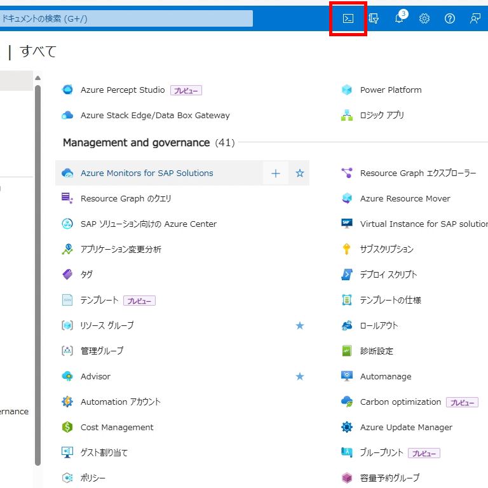Click the サブスクリプション key icon
The width and height of the screenshot is (488, 488).
(347, 249)
